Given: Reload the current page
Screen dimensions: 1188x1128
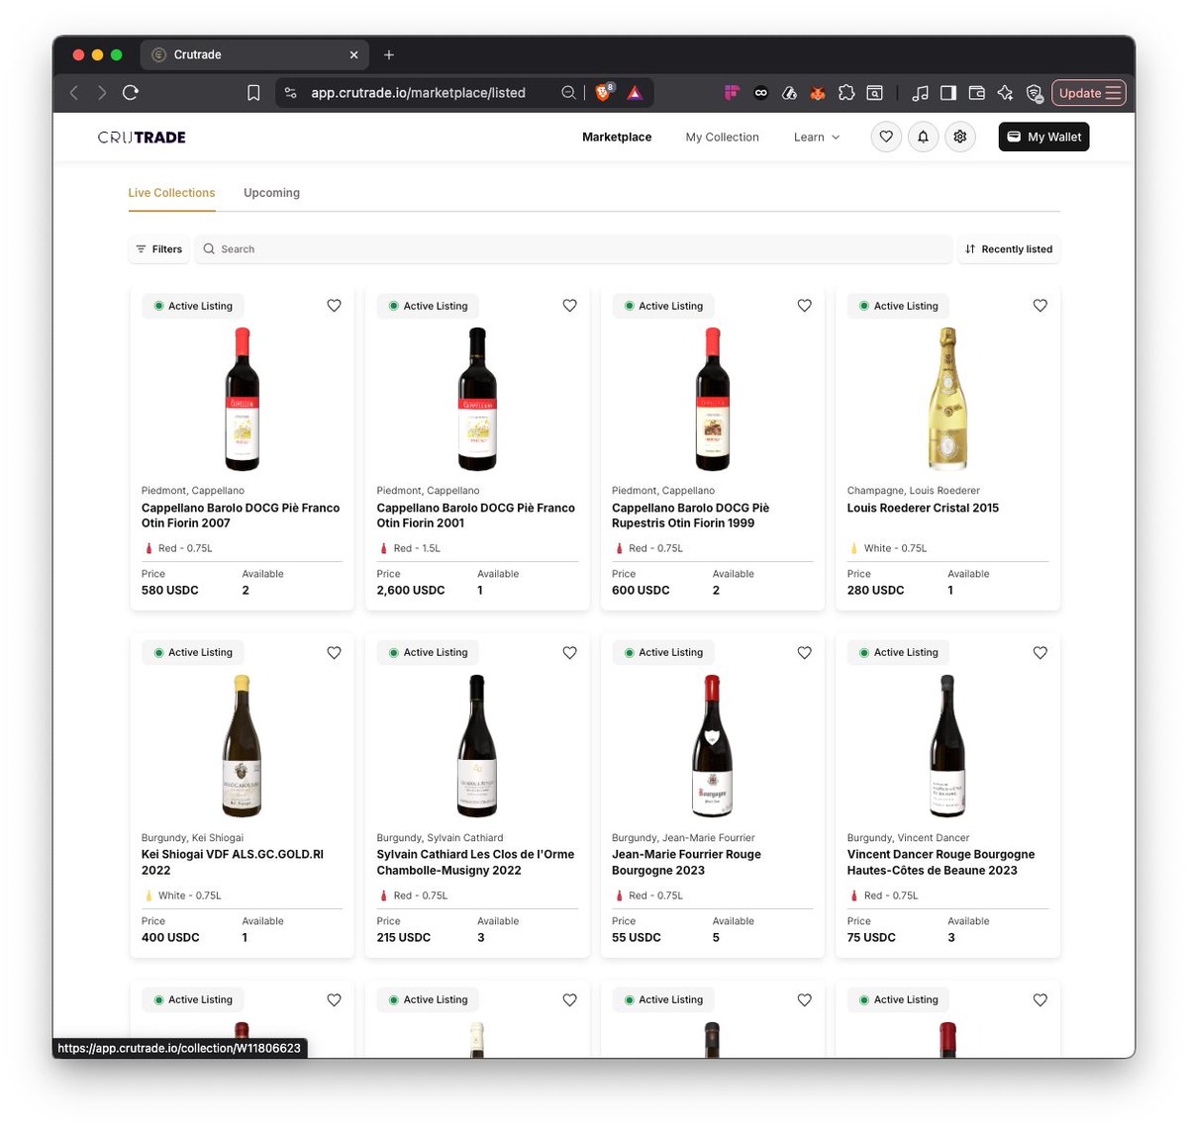Looking at the screenshot, I should (x=131, y=93).
